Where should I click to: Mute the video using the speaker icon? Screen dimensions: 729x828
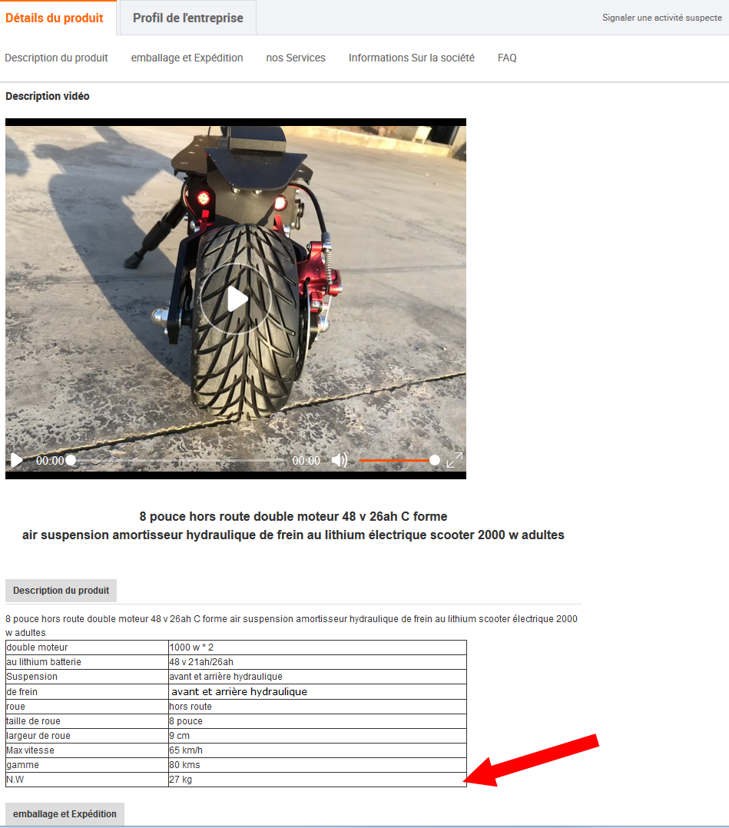[x=339, y=461]
